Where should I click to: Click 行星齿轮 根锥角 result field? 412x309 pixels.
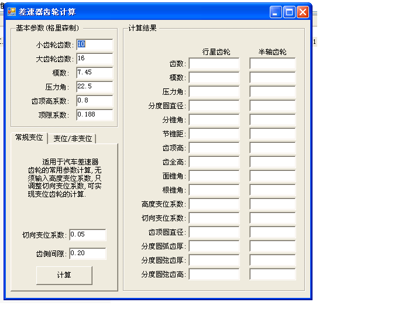[214, 190]
